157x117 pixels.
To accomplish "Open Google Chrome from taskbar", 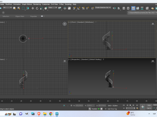I will 51,114.
